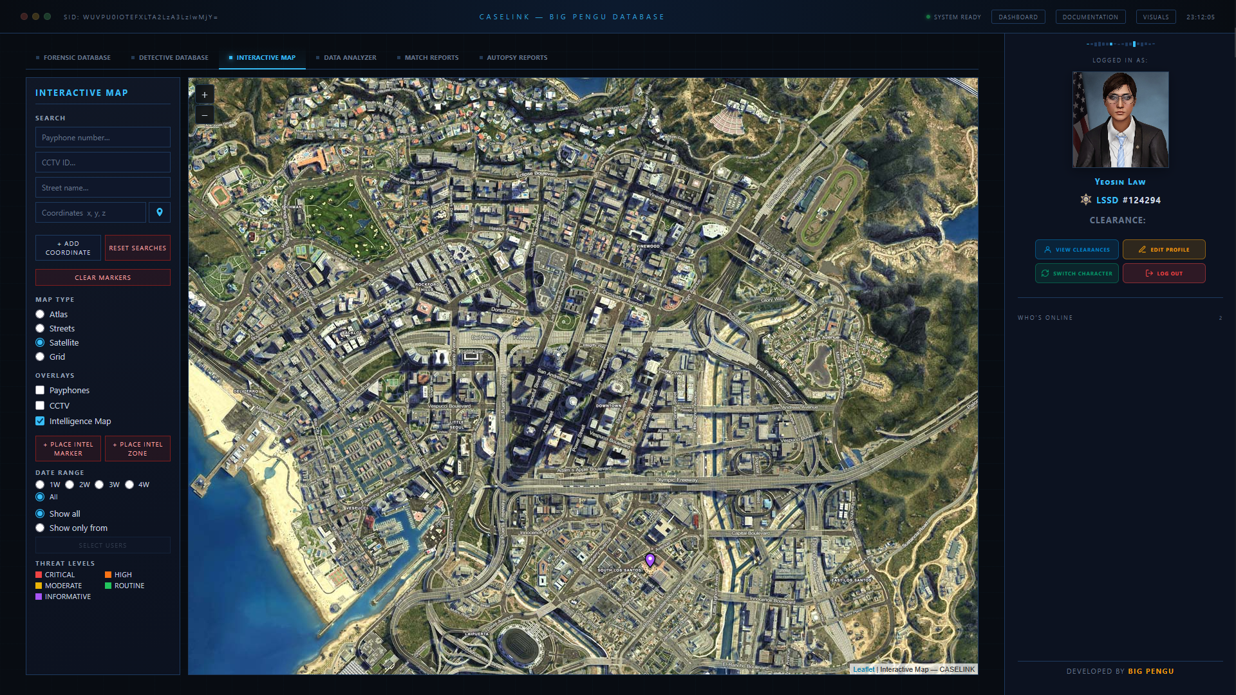The image size is (1236, 695).
Task: Set date range to 4W
Action: pos(129,485)
